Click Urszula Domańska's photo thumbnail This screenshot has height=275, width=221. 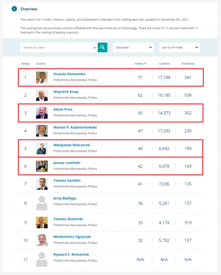42,77
